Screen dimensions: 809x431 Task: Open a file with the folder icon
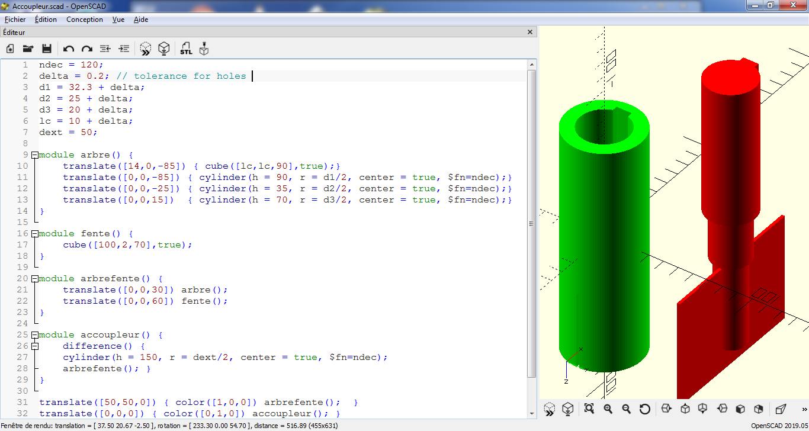[x=28, y=49]
